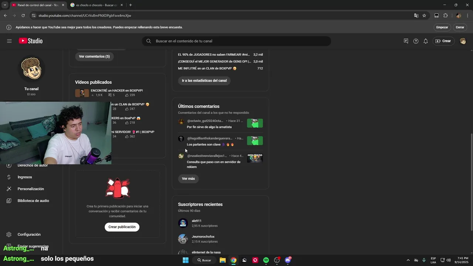Viewport: 473px width, 266px height.
Task: Click the address bar URL
Action: [x=85, y=16]
